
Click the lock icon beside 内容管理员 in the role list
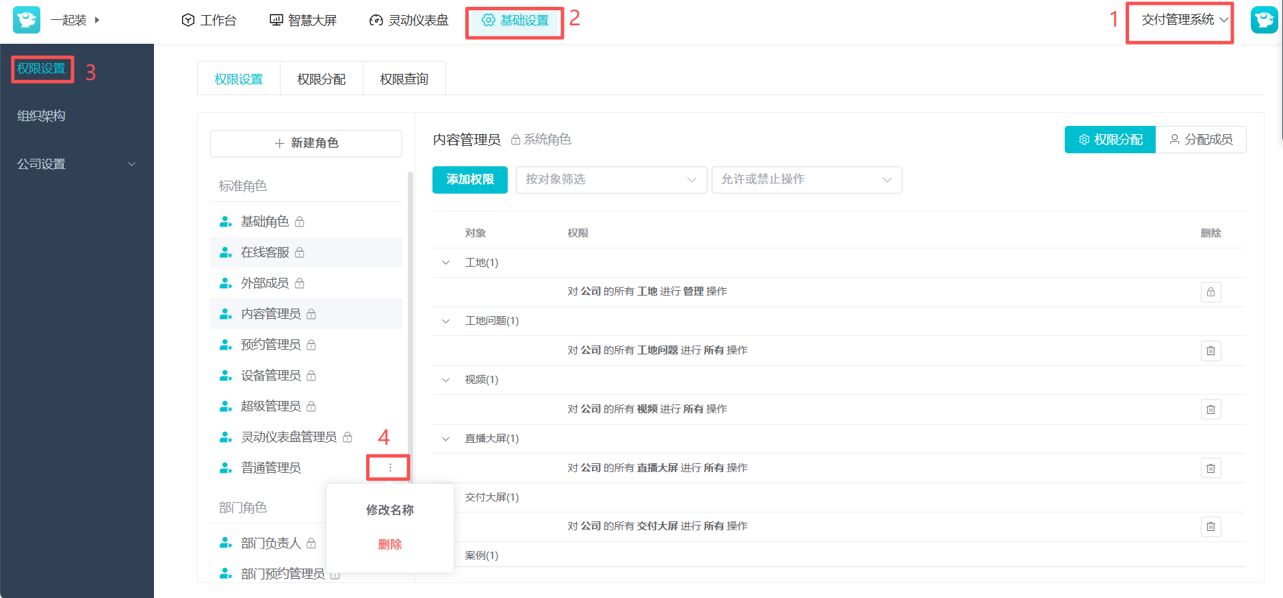coord(311,314)
